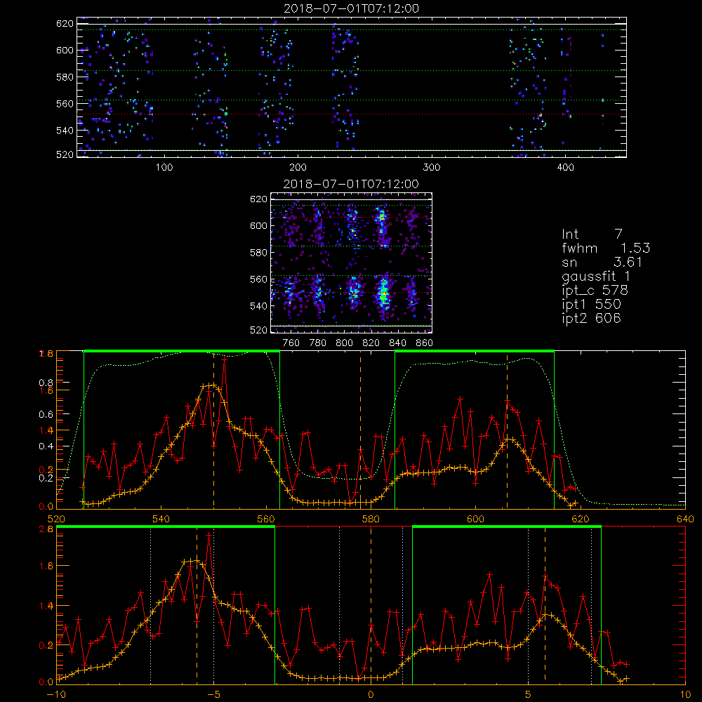This screenshot has height=702, width=702.
Task: Click x-axis label 10 on bottom plot
Action: [685, 694]
